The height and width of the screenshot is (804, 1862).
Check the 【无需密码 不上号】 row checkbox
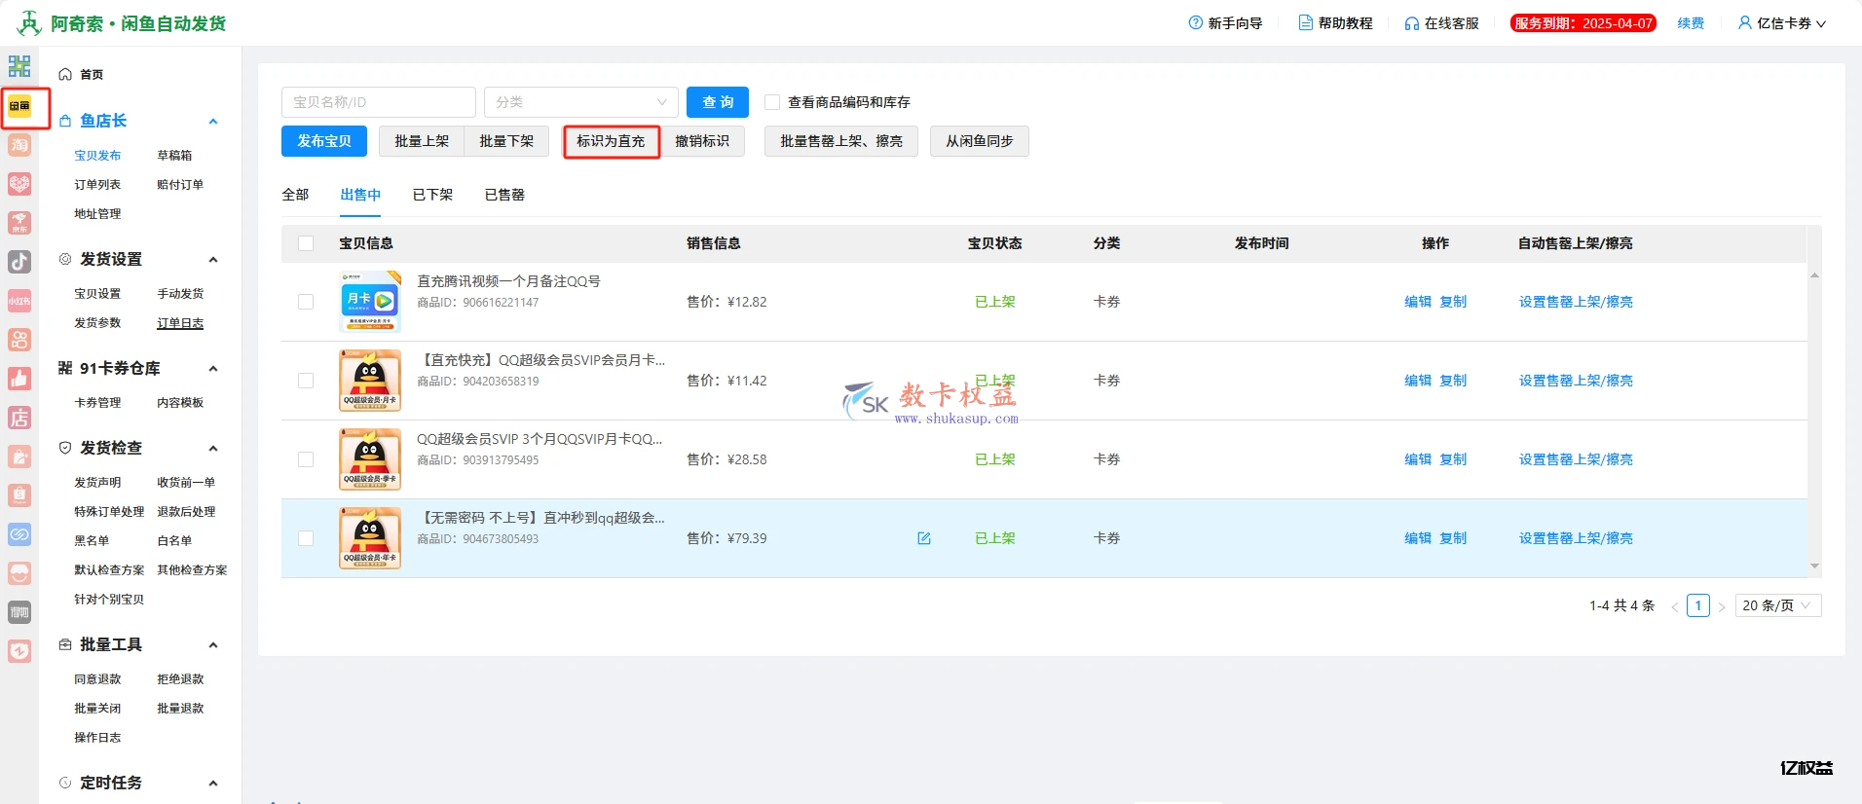(306, 538)
